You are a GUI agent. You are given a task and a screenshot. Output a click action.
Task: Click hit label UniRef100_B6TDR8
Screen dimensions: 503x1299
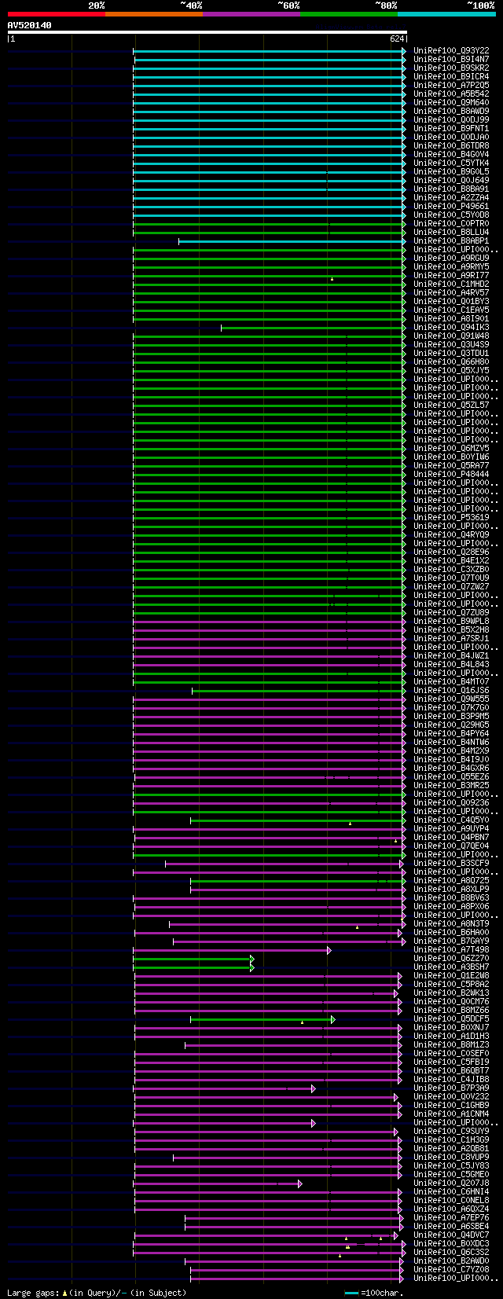451,145
